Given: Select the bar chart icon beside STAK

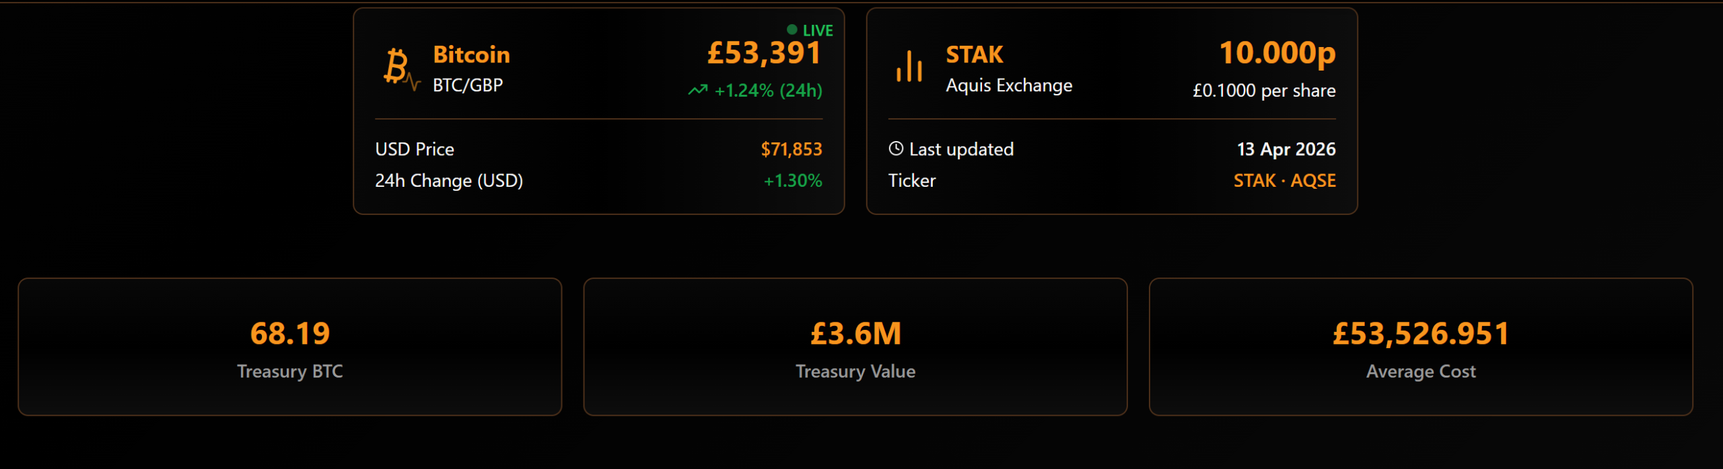Looking at the screenshot, I should [x=909, y=66].
